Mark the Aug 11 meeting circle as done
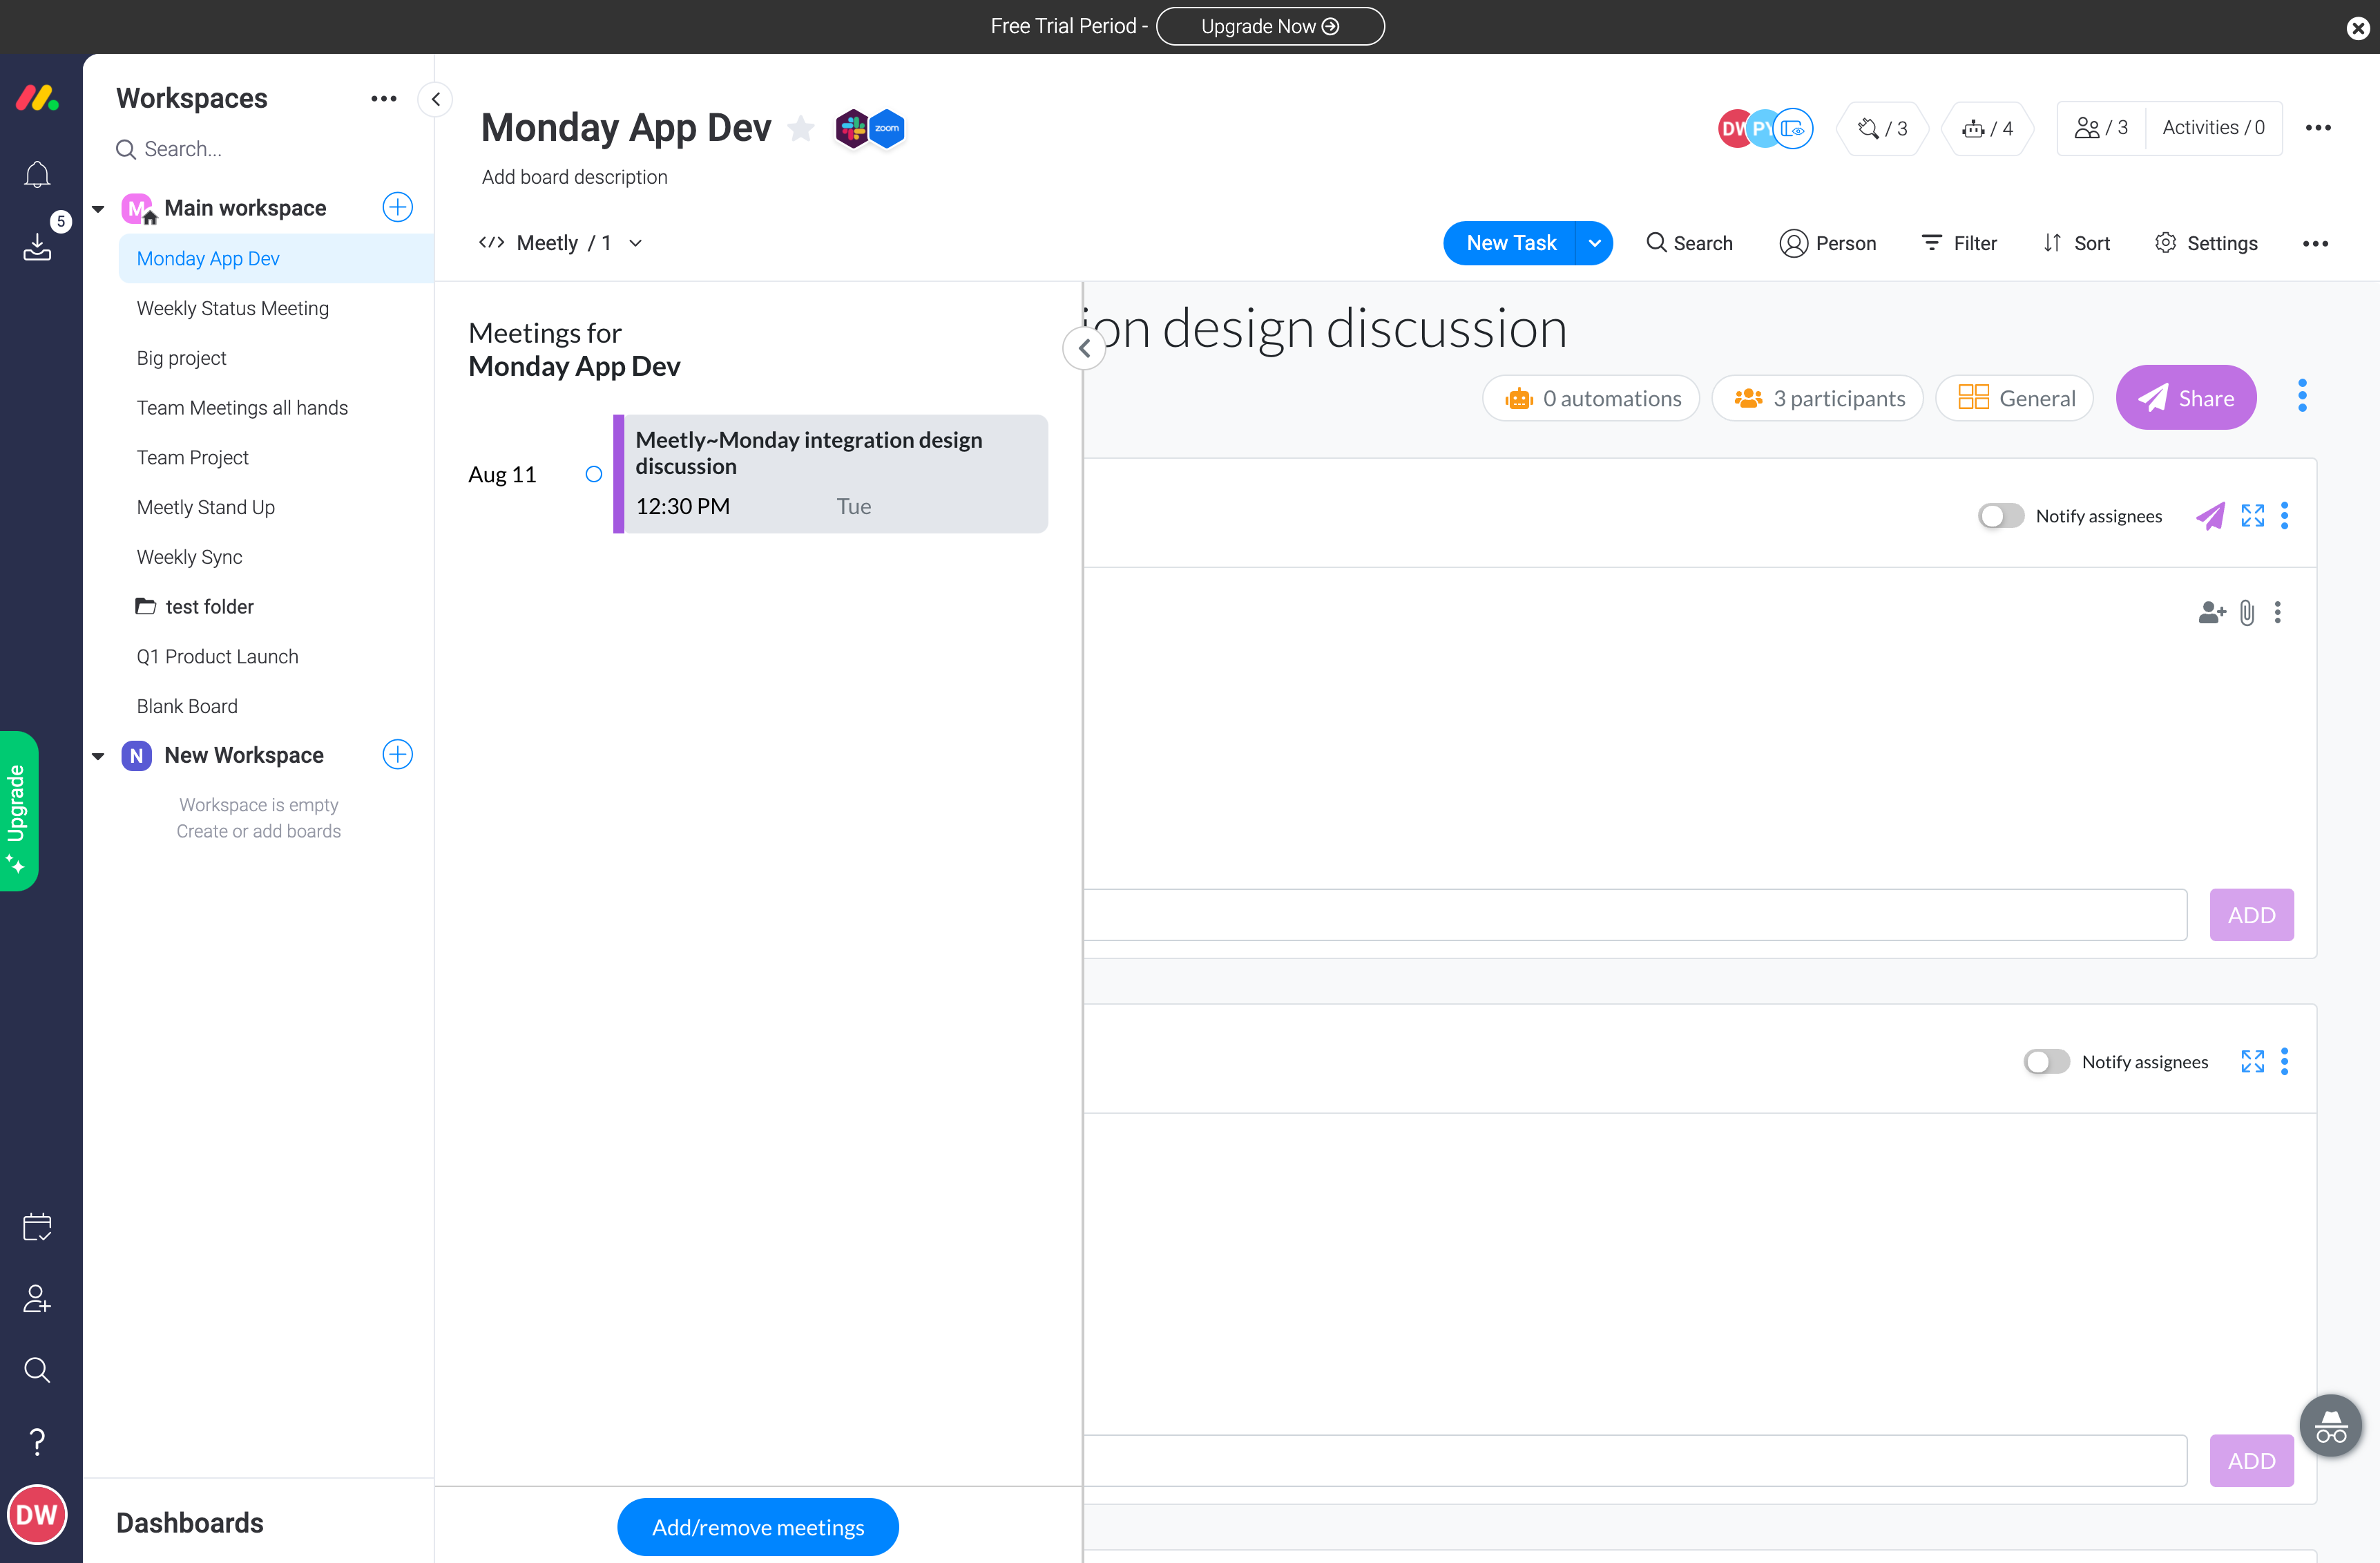The height and width of the screenshot is (1563, 2380). point(593,474)
